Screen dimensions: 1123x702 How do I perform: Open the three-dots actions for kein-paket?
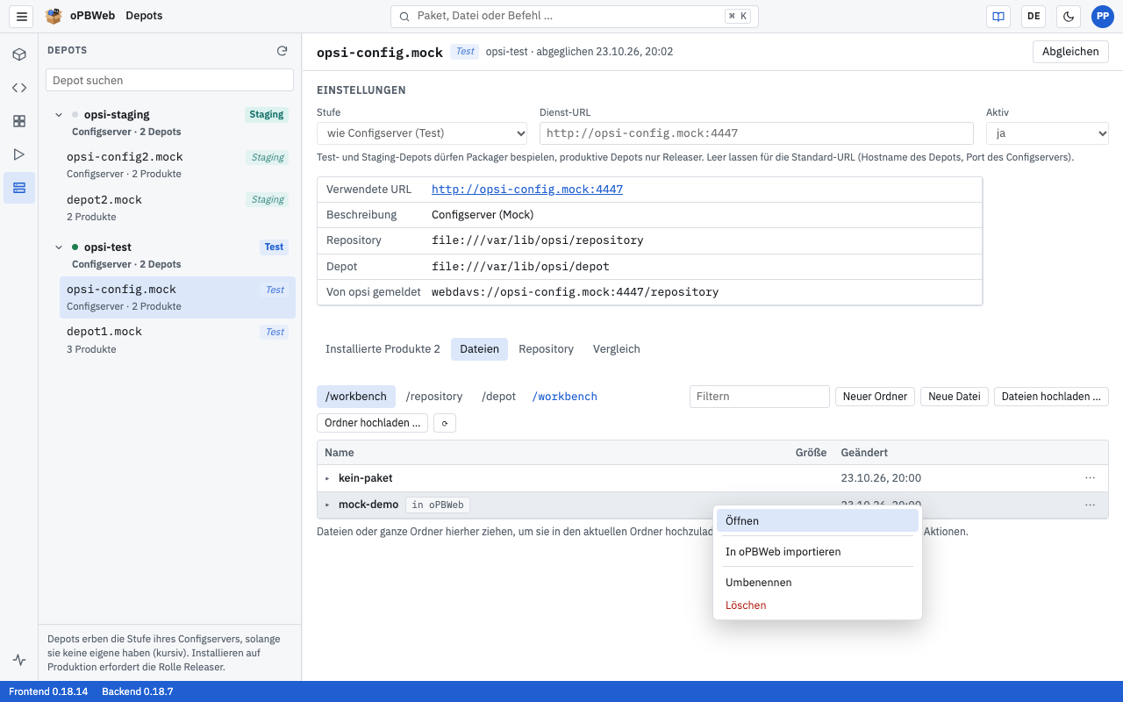point(1090,478)
